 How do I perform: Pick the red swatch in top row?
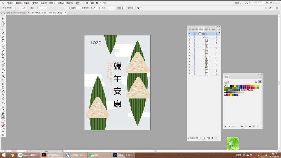tap(233, 86)
